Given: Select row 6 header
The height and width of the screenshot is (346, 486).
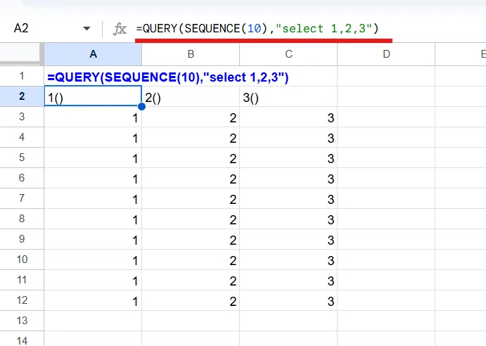Looking at the screenshot, I should point(22,178).
